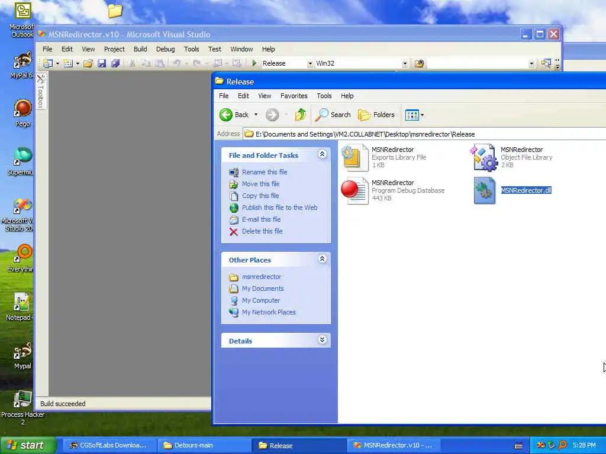The height and width of the screenshot is (454, 606).
Task: Click Microsoft Outlook desktop icon
Action: pyautogui.click(x=22, y=11)
